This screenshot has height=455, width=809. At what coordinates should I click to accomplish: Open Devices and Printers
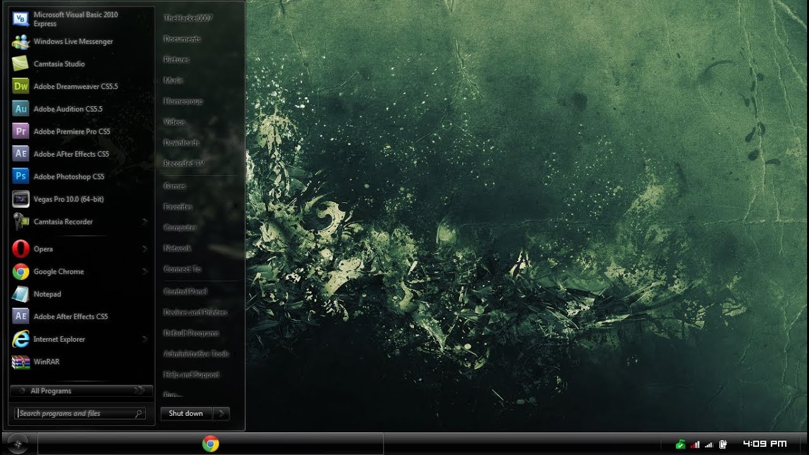195,313
